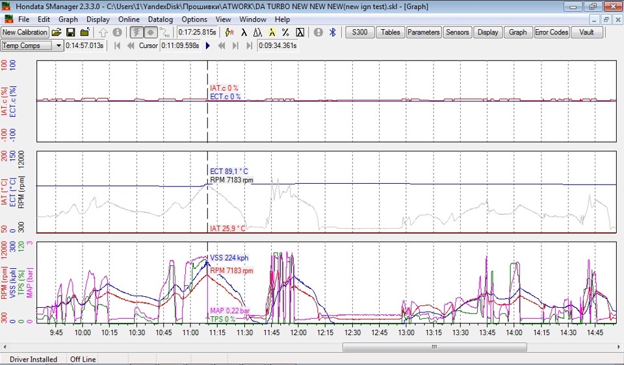Restore the inner document window
This screenshot has height=365, width=624.
606,19
